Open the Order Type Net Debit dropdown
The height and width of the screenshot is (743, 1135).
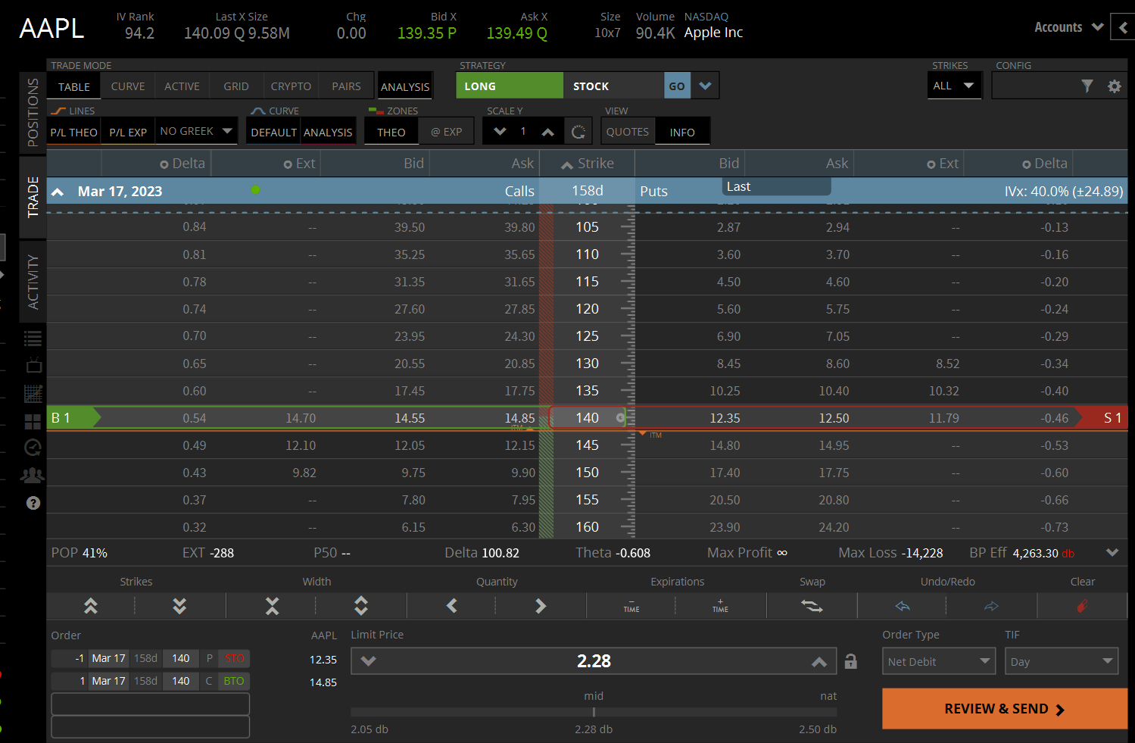click(x=939, y=662)
